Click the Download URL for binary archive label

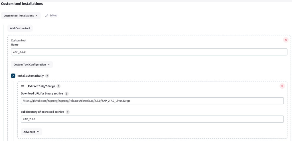coord(42,94)
